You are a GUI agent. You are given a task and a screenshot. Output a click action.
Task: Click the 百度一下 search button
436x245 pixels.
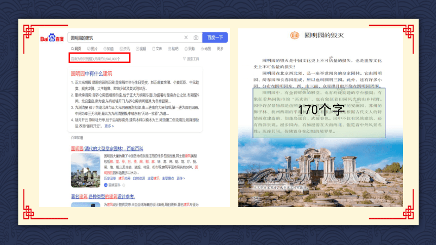(x=215, y=37)
